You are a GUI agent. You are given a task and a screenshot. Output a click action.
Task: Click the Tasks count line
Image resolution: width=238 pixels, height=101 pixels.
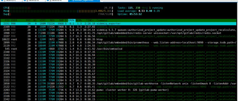pos(140,8)
